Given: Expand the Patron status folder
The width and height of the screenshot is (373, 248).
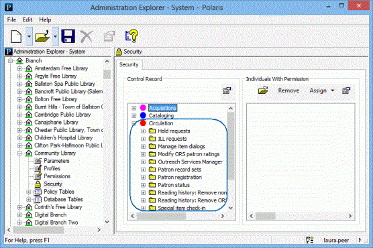Looking at the screenshot, I should point(143,185).
